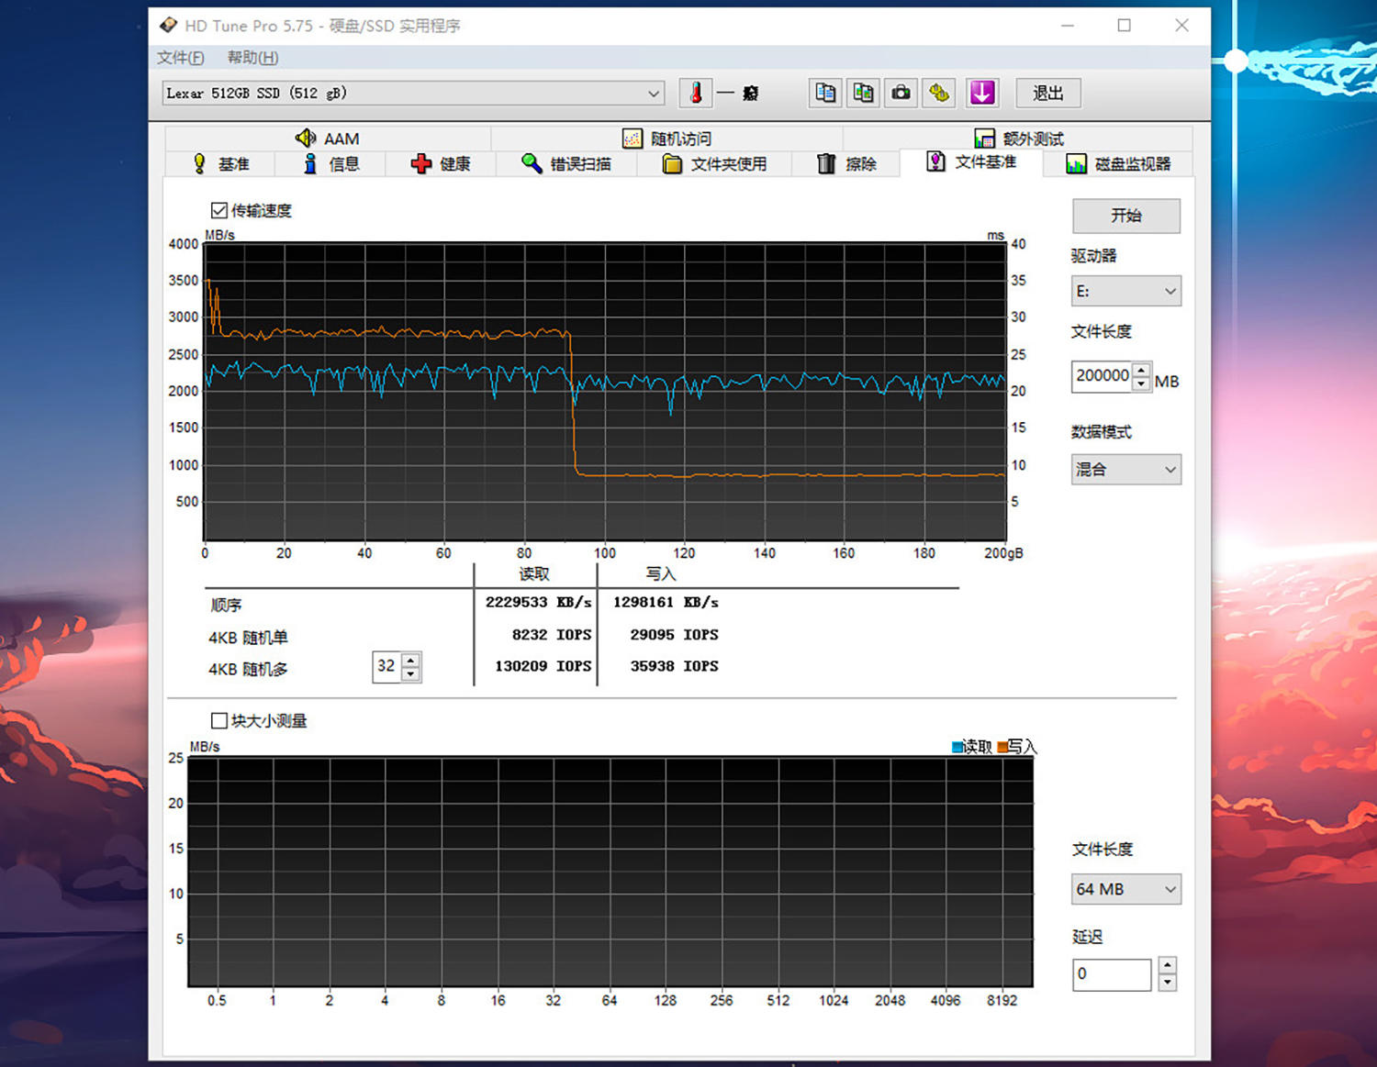Open the 额外测试 tab

(1018, 139)
